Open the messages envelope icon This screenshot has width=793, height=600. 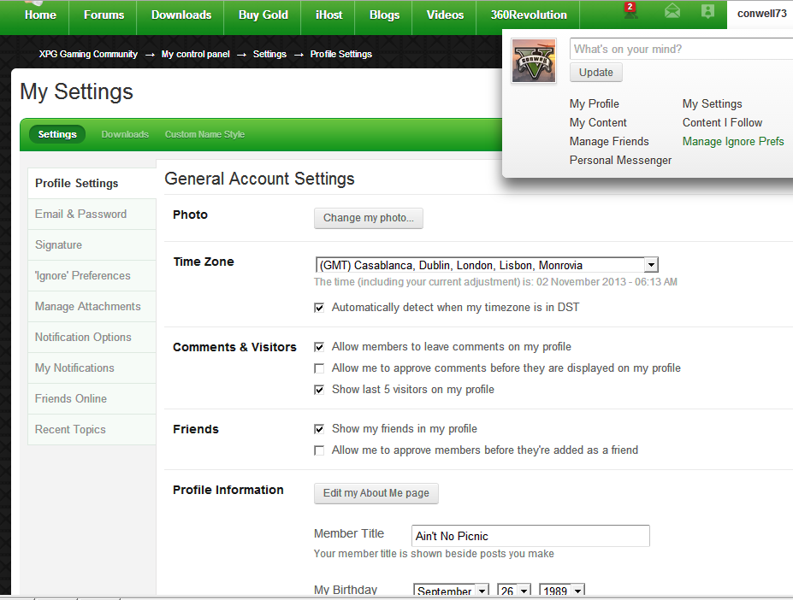(x=672, y=12)
